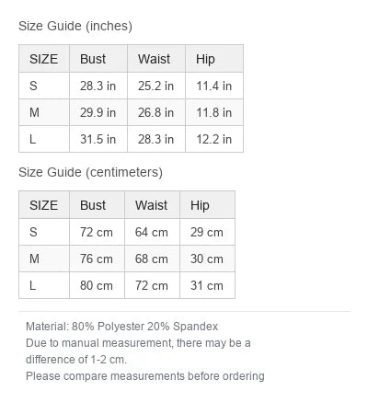The image size is (368, 414).
Task: Click the 31.5 in bust cell
Action: coord(98,139)
